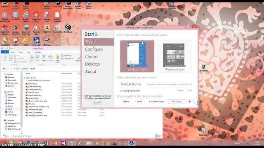Viewport: 264px width, 148px height.
Task: Click the Copy icon in Explorer ribbon
Action: (x=5, y=58)
